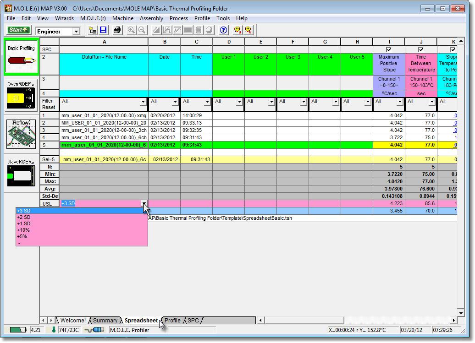Click the 14:00:29 time cell
This screenshot has width=475, height=343.
(196, 115)
